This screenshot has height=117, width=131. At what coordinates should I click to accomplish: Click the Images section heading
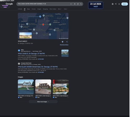[20, 77]
